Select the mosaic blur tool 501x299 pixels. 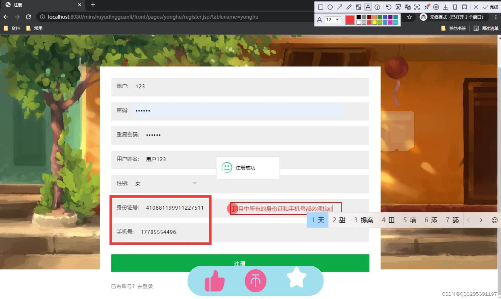point(358,7)
